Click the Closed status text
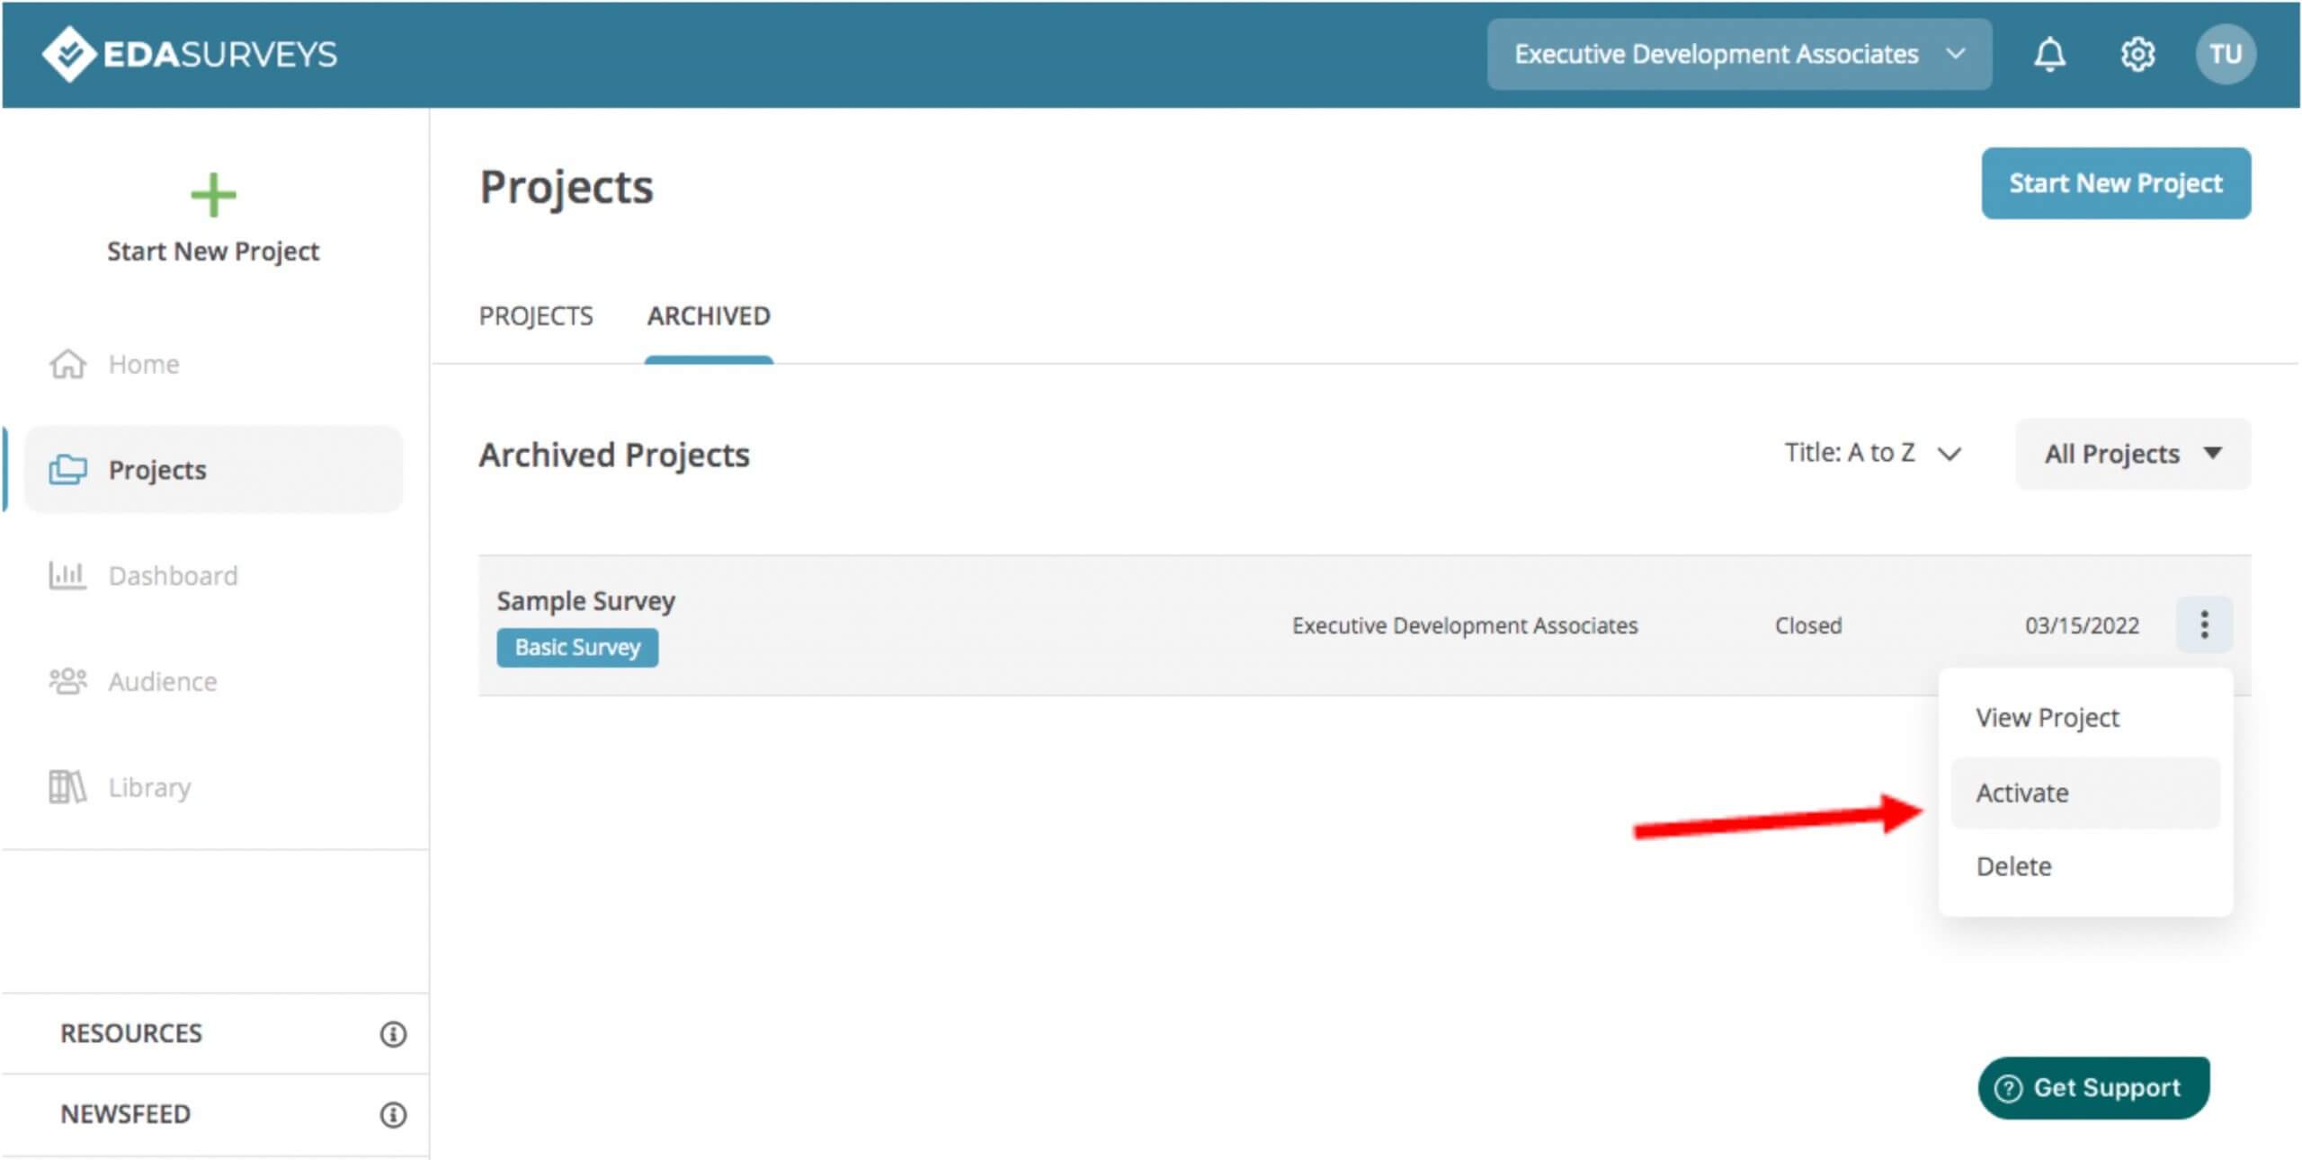 coord(1807,625)
